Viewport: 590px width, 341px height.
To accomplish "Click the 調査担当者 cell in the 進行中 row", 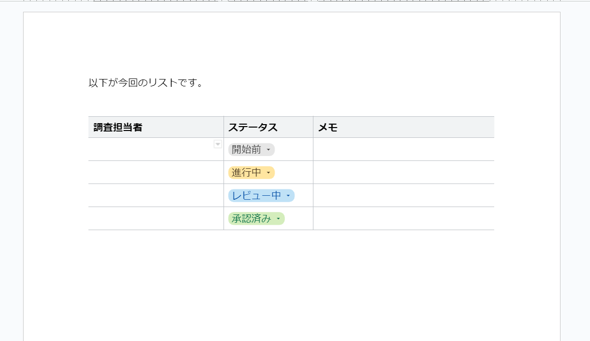I will tap(155, 173).
